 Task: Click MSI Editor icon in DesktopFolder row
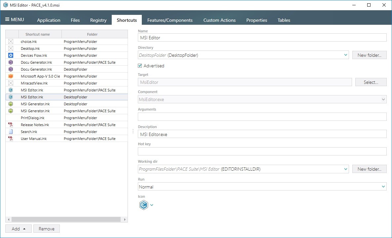11,97
